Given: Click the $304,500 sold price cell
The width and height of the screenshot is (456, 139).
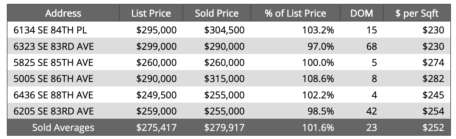Looking at the screenshot, I should 224,30.
